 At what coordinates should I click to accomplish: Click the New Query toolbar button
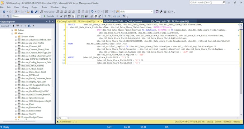click(x=47, y=12)
